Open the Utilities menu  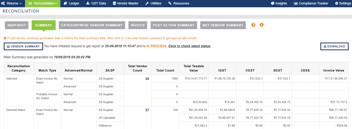click(153, 3)
